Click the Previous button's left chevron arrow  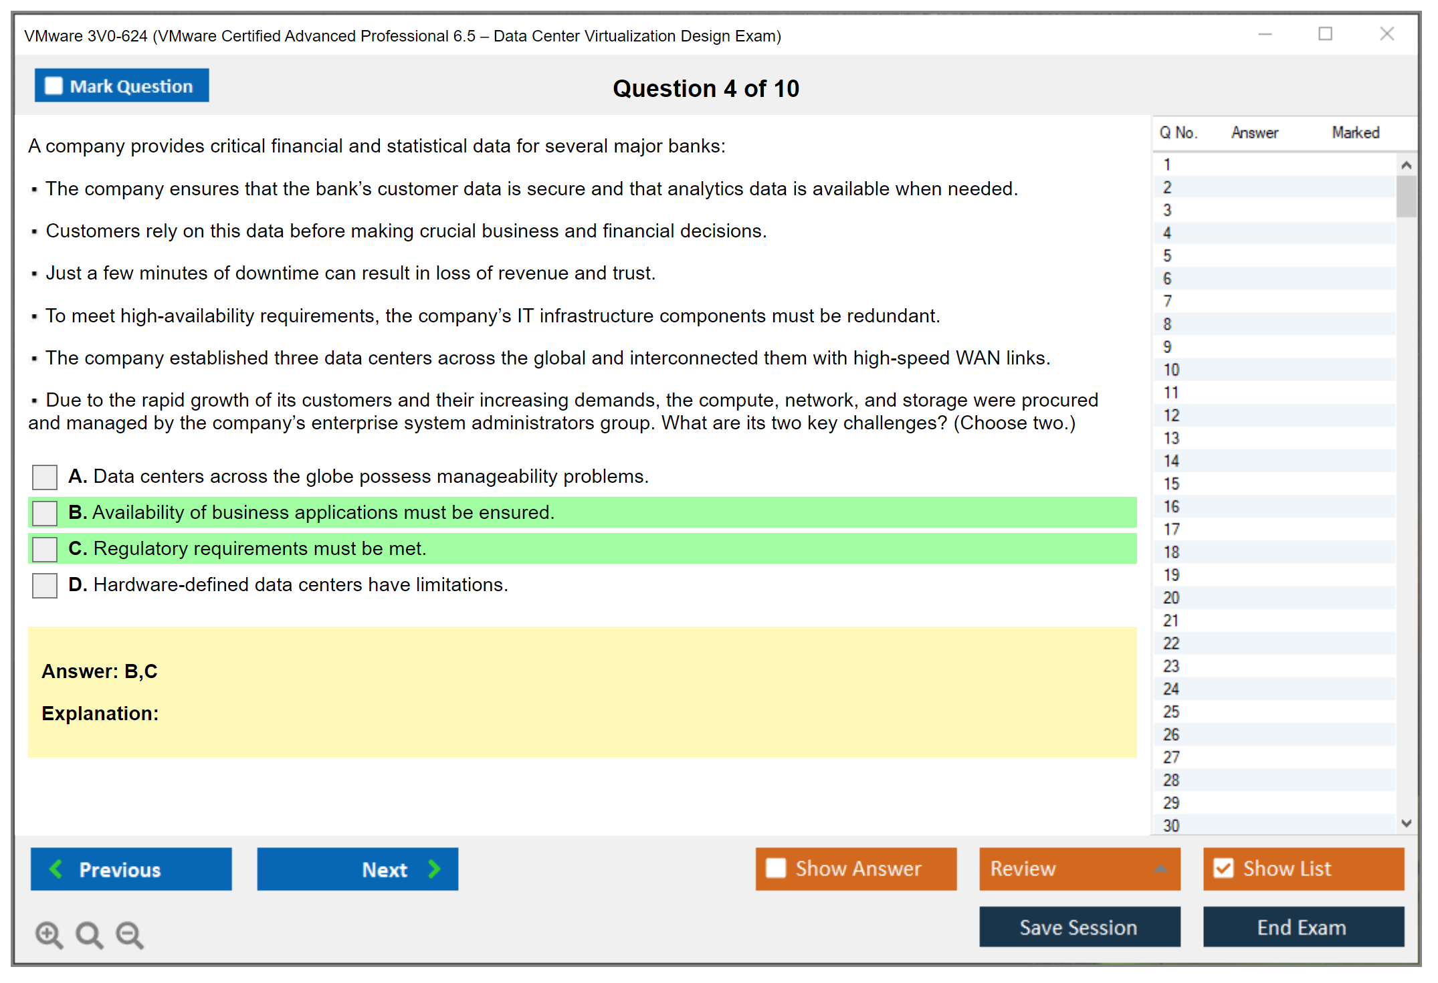[x=56, y=869]
